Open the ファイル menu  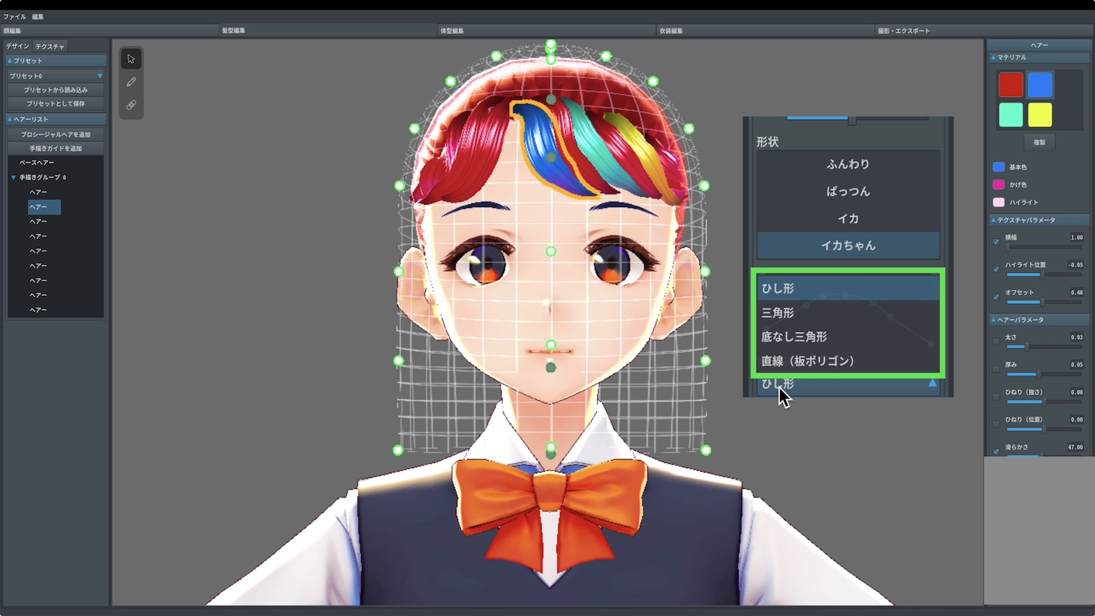(x=15, y=16)
